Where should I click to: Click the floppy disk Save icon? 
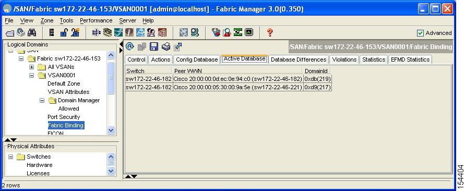click(x=153, y=46)
